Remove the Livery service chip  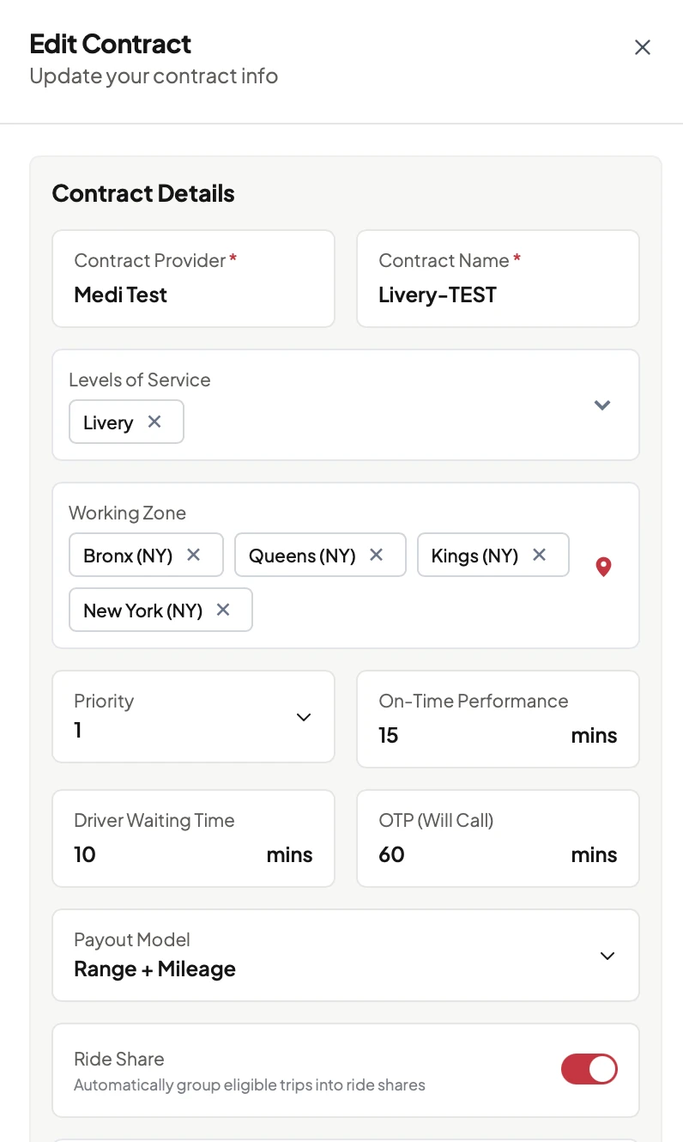(x=154, y=422)
